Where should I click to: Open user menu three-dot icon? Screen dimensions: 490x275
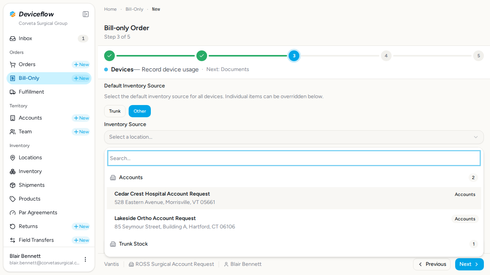(85, 259)
